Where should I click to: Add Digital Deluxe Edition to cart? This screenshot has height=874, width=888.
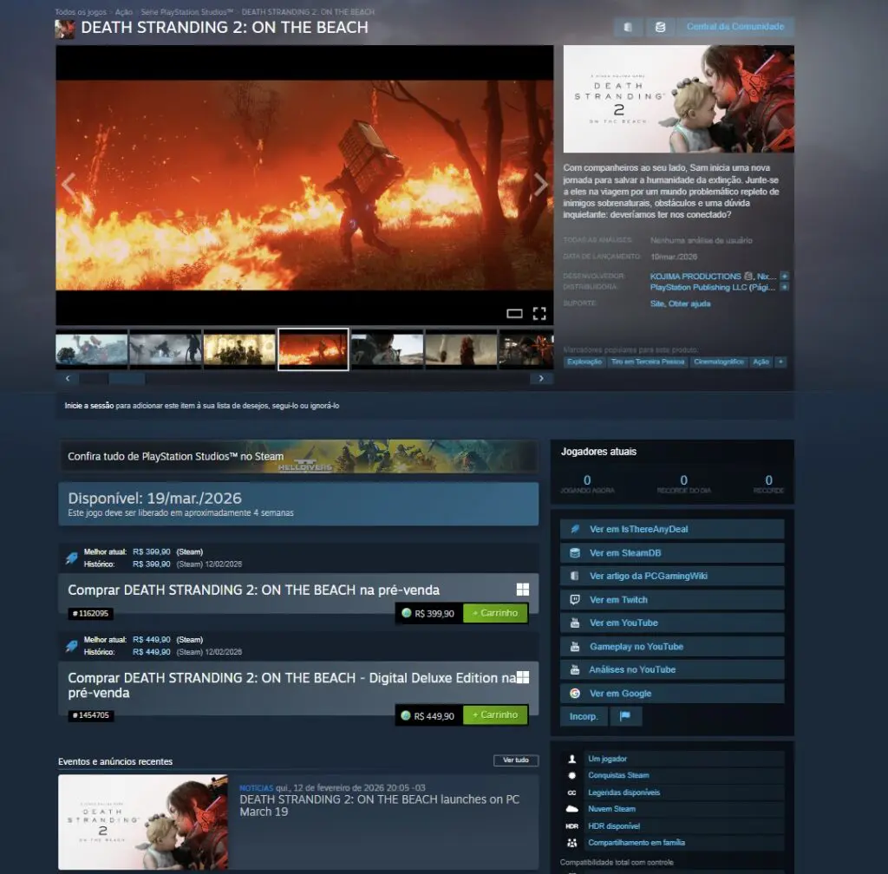click(x=495, y=715)
